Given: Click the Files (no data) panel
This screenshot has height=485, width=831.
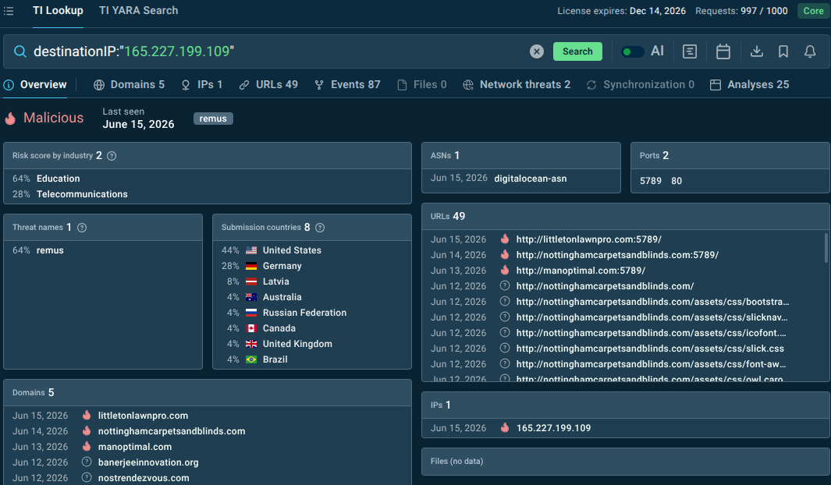Looking at the screenshot, I should tap(625, 461).
